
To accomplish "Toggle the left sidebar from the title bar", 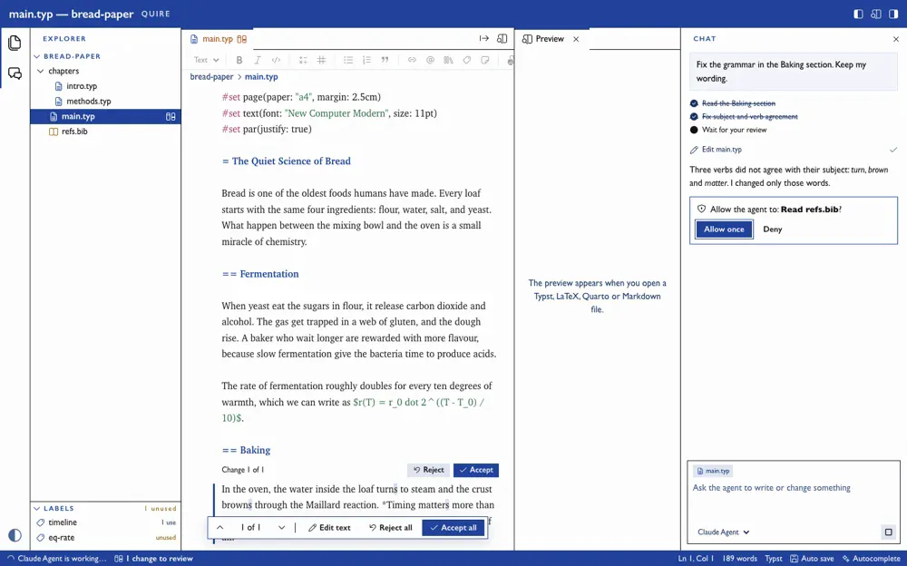I will coord(858,14).
